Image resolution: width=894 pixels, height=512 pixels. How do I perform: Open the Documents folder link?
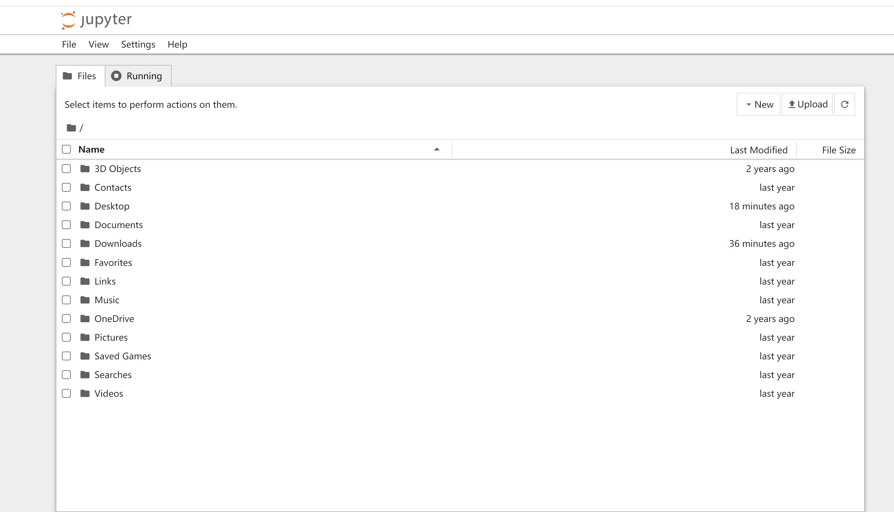pyautogui.click(x=119, y=225)
